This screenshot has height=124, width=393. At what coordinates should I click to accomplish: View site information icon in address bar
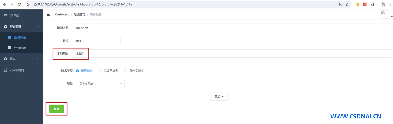(x=28, y=4)
